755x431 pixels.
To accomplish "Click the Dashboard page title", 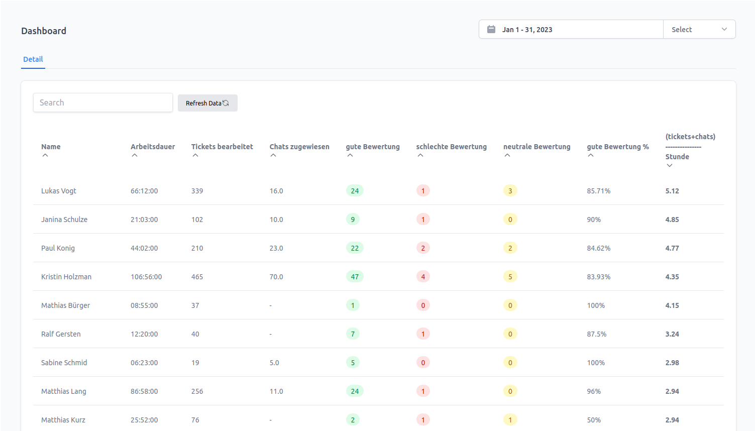I will 44,31.
